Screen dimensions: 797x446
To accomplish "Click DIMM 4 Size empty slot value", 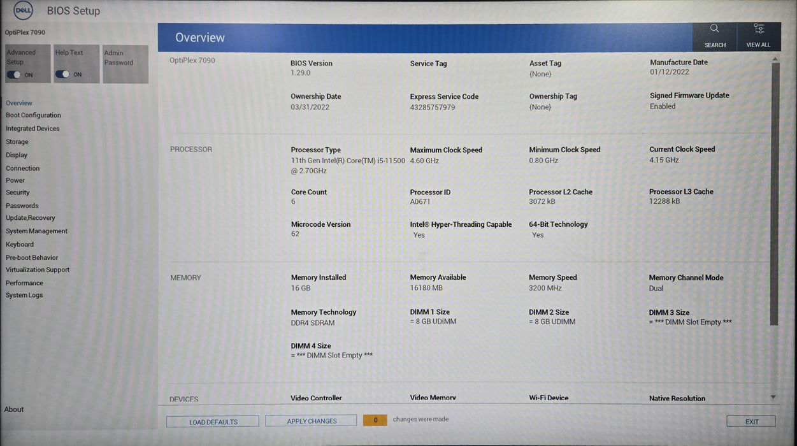I will click(332, 356).
